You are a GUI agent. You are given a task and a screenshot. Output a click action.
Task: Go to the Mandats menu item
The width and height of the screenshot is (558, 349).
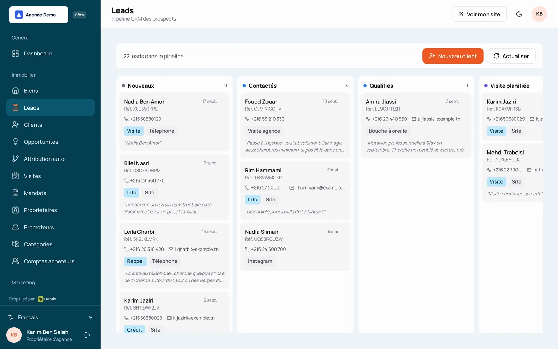click(x=50, y=193)
